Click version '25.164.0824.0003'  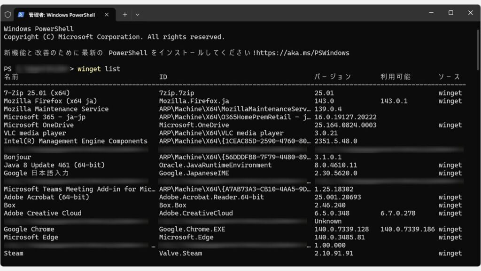coord(345,125)
